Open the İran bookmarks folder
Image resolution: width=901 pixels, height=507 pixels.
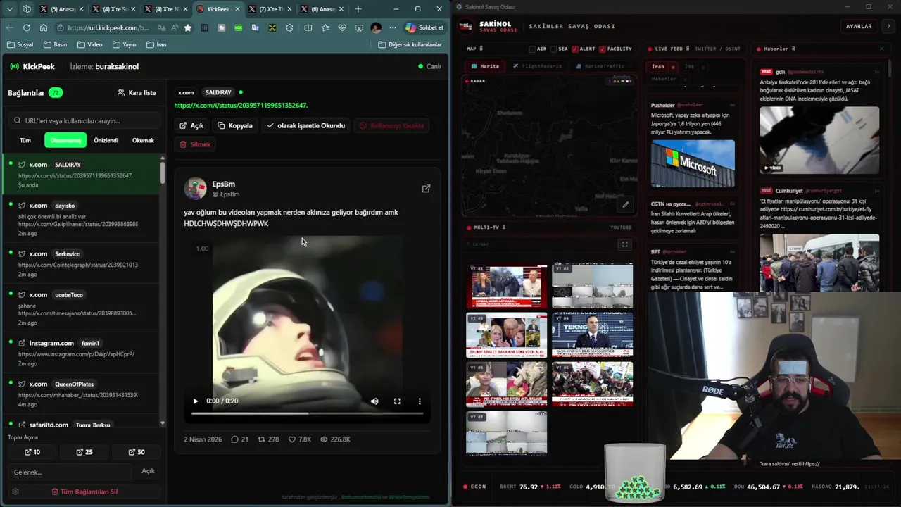tap(156, 44)
